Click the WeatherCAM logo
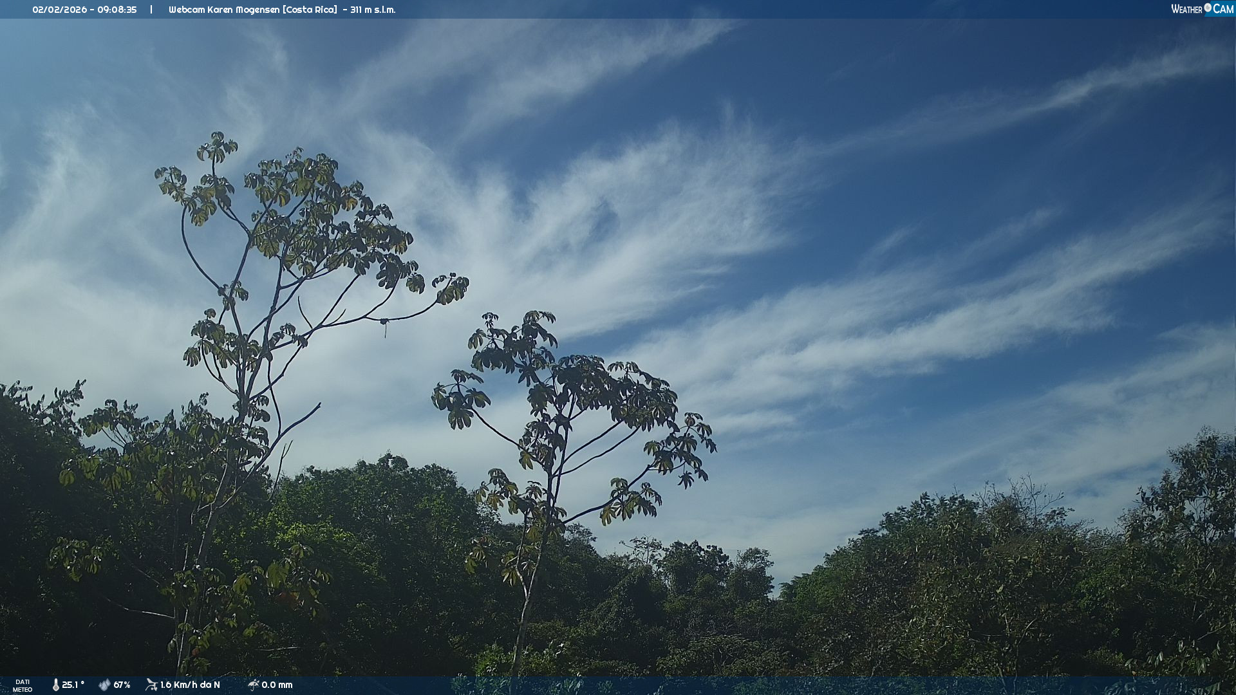This screenshot has width=1236, height=695. [x=1202, y=9]
